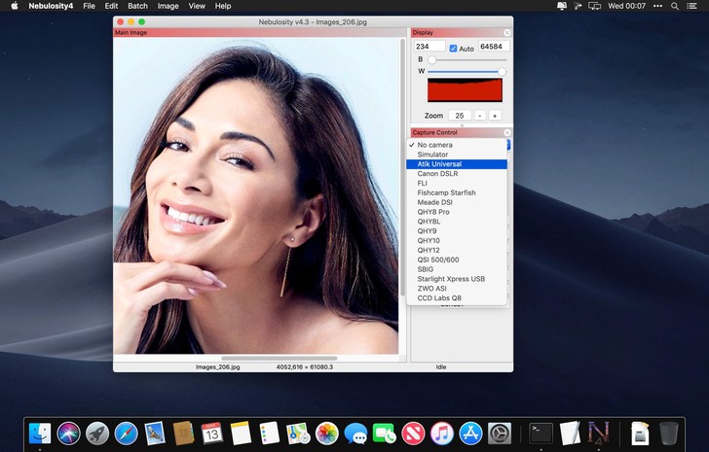Launch Terminal from the dock
This screenshot has width=709, height=452.
(541, 434)
